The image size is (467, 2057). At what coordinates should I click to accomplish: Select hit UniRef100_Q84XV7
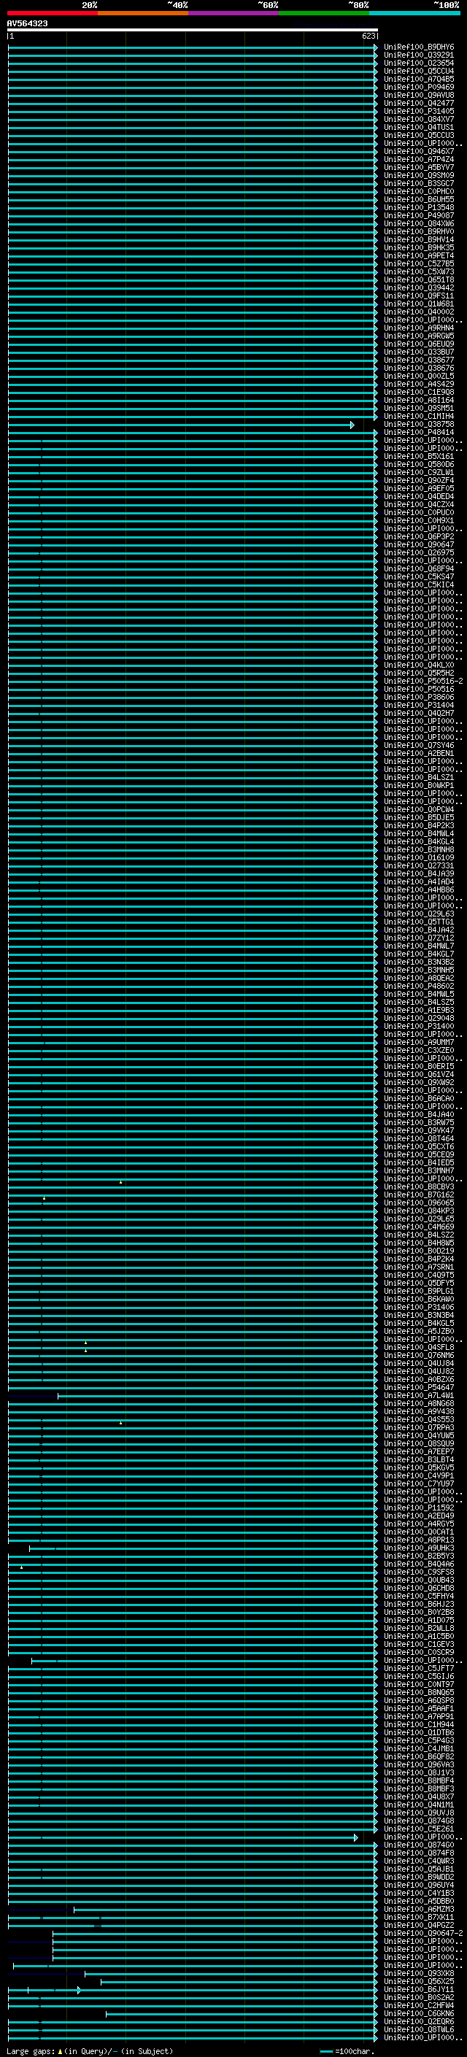click(419, 119)
